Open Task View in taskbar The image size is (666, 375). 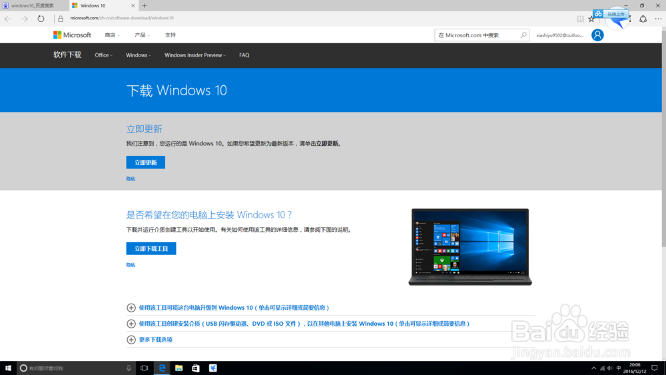145,368
